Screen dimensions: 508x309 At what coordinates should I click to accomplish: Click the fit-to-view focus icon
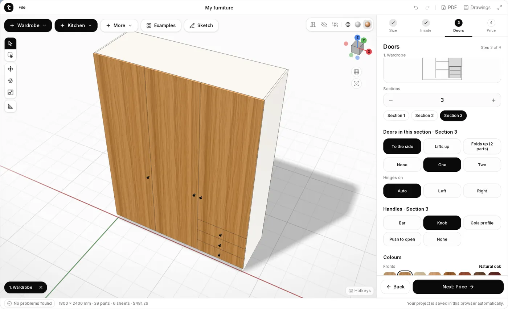(356, 84)
